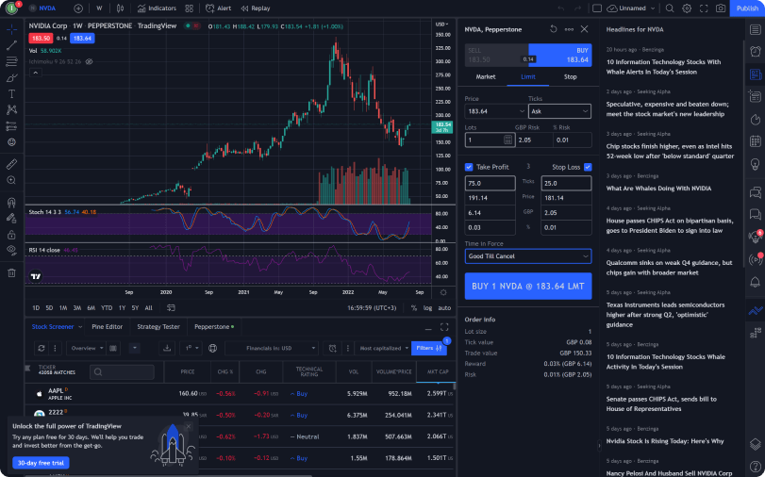Open the watchlist panel in right sidebar
Viewport: 765px width, 477px height.
(756, 30)
